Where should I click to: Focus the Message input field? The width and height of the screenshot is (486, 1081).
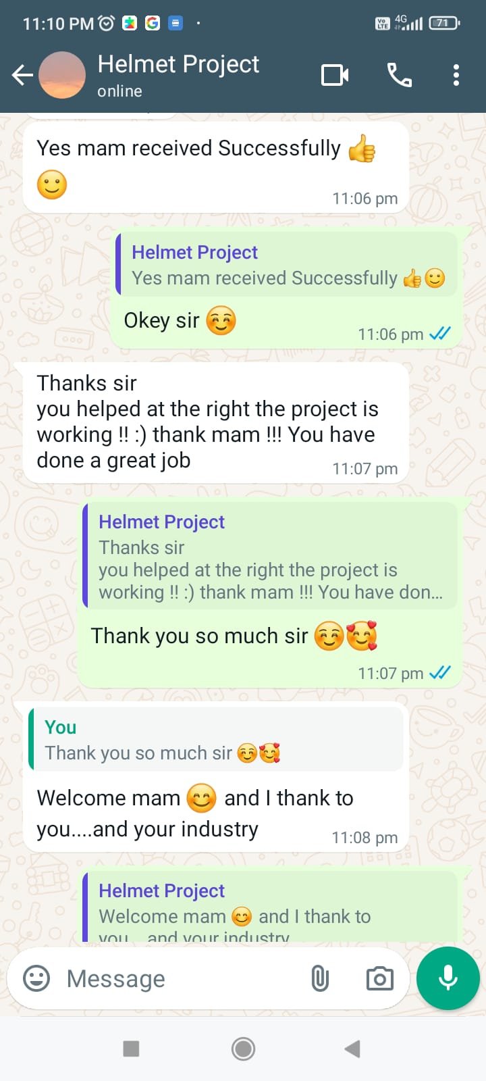(182, 978)
